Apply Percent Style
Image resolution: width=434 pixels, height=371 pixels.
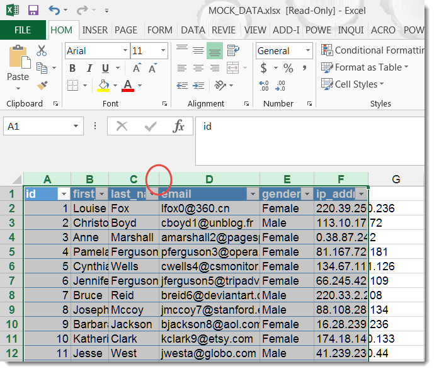[x=288, y=68]
